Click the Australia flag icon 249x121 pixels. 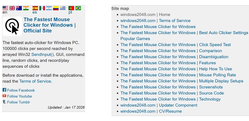coord(19,8)
